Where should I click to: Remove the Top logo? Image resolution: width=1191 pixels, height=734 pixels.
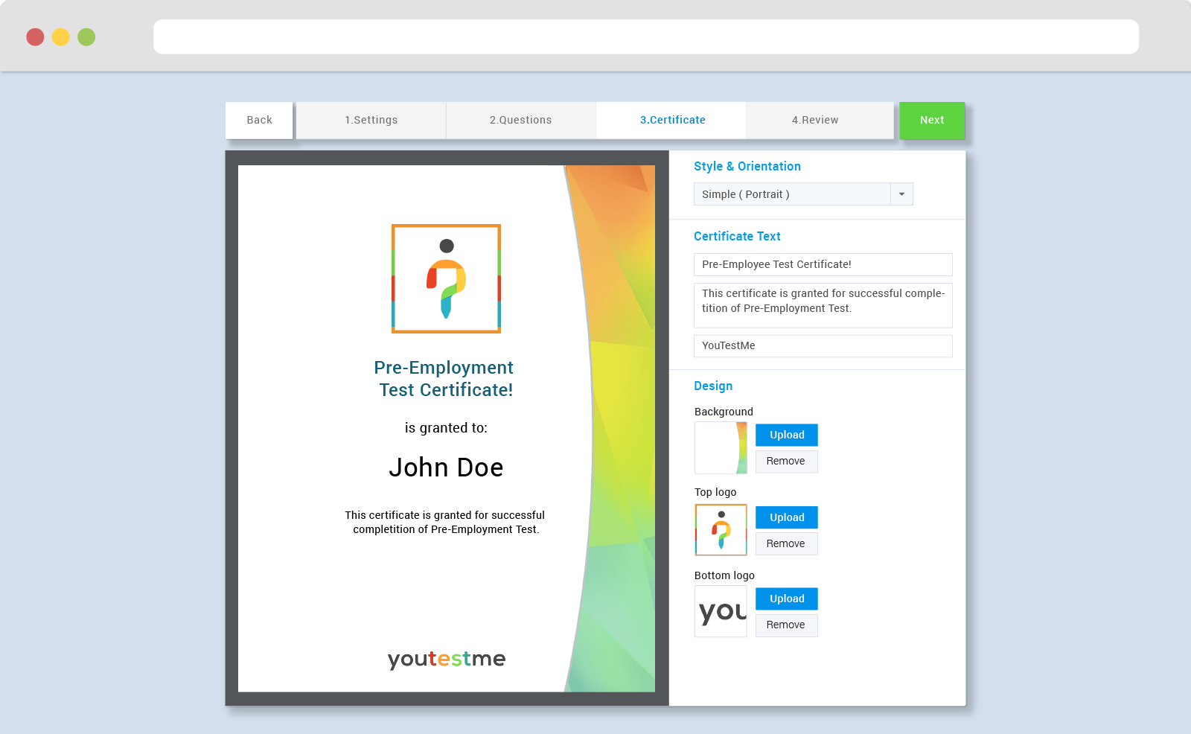[786, 543]
